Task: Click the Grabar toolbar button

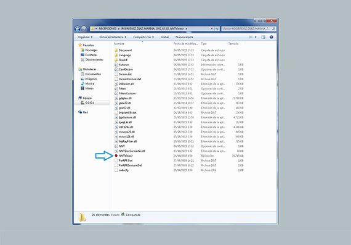Action: [x=165, y=37]
